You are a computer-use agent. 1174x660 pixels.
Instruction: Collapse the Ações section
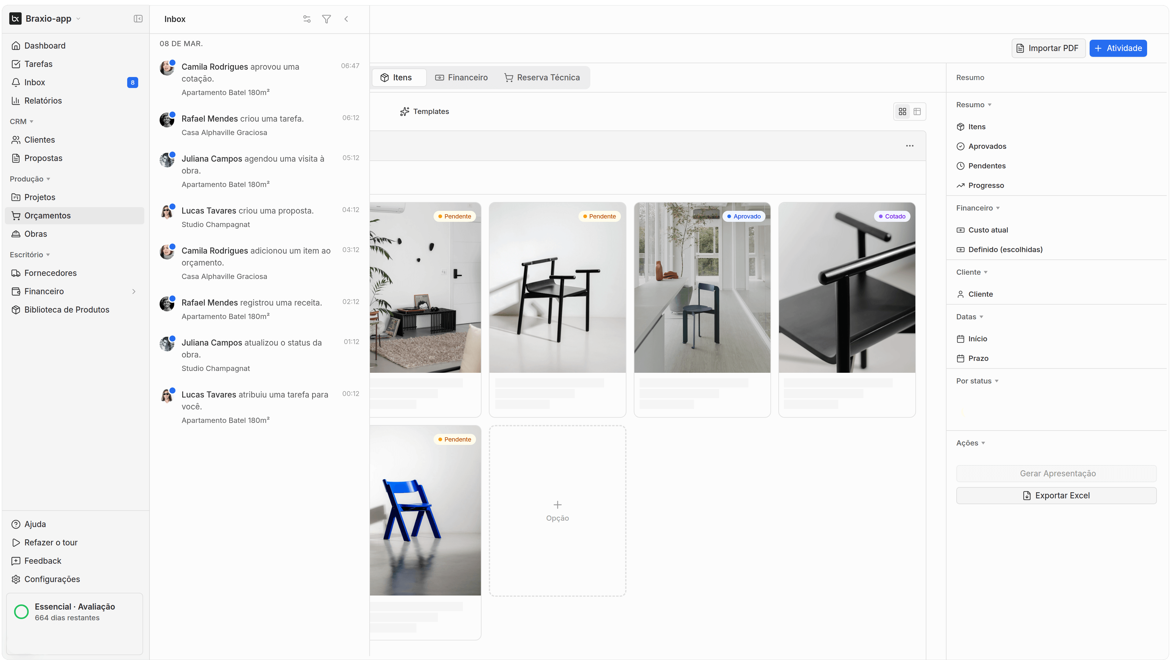pyautogui.click(x=970, y=443)
